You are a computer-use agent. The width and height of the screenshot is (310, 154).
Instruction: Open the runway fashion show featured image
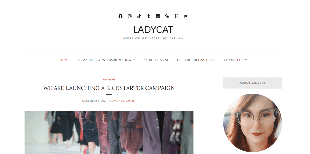[x=109, y=132]
